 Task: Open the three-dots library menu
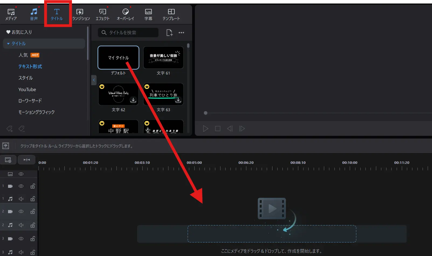pyautogui.click(x=181, y=33)
